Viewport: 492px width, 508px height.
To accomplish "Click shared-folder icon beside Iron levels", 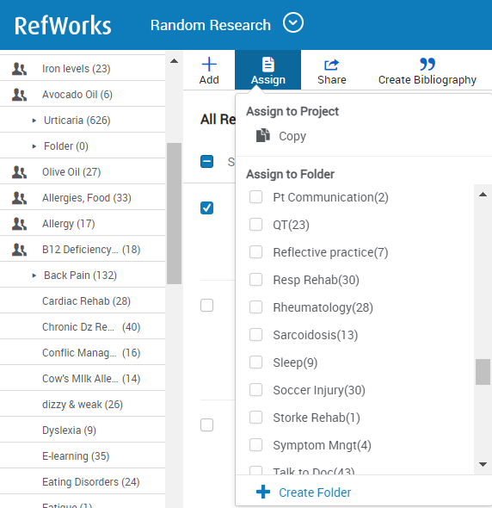I will click(x=19, y=69).
